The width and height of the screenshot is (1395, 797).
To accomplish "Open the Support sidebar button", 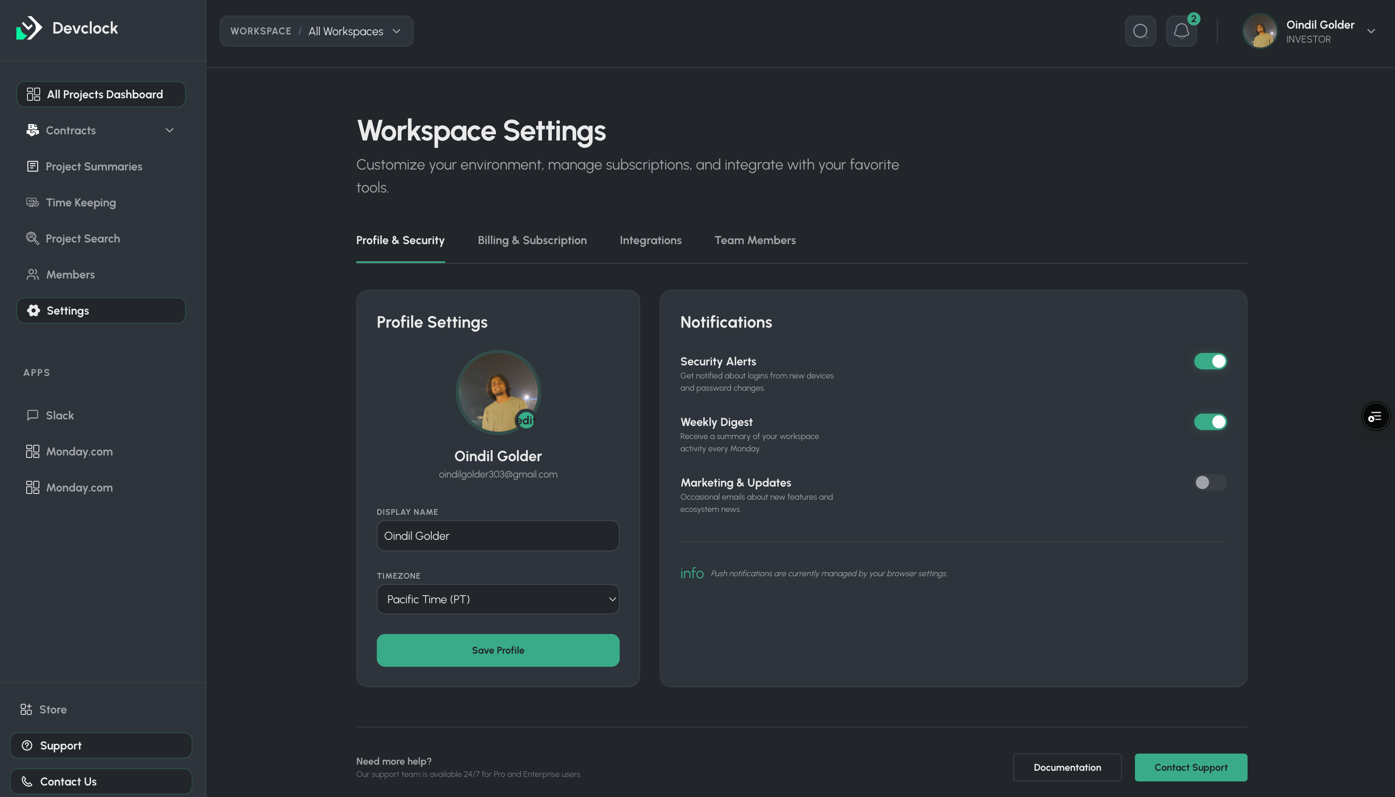I will 101,745.
